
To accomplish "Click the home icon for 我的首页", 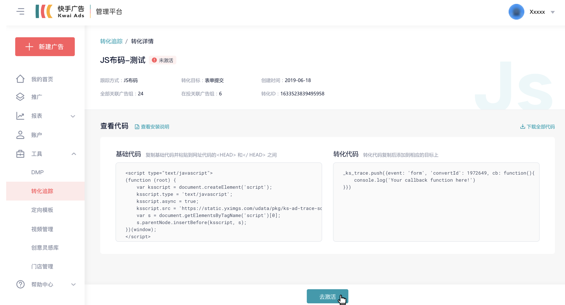I will click(20, 79).
